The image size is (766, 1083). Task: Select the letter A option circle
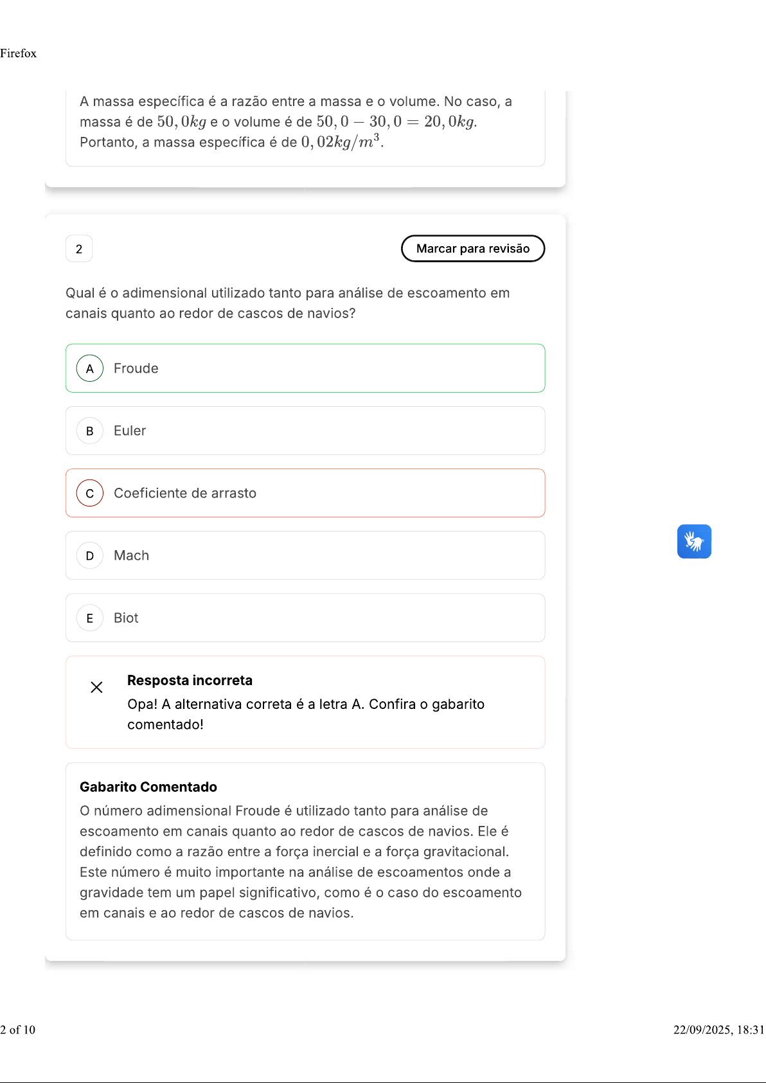90,368
